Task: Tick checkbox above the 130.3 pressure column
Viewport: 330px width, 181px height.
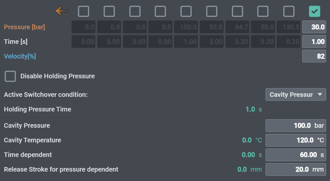Action: coord(289,11)
